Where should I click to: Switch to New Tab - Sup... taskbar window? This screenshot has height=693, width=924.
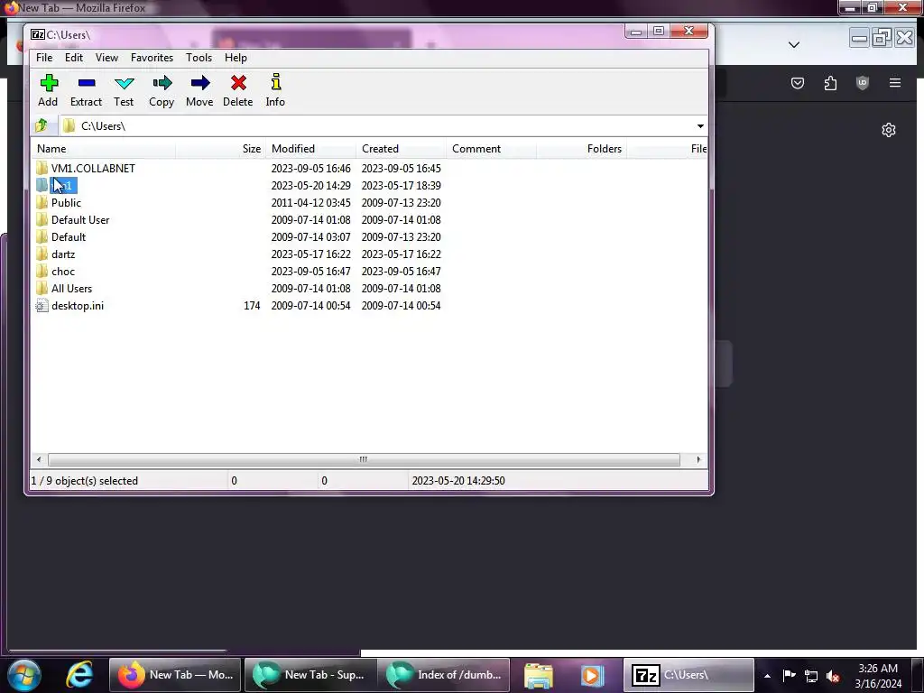[310, 675]
